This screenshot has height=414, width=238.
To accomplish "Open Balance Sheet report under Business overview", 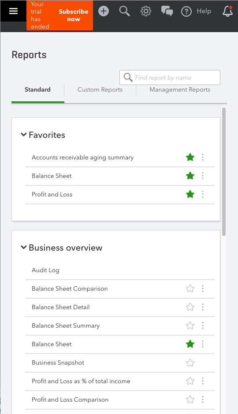I will click(52, 344).
